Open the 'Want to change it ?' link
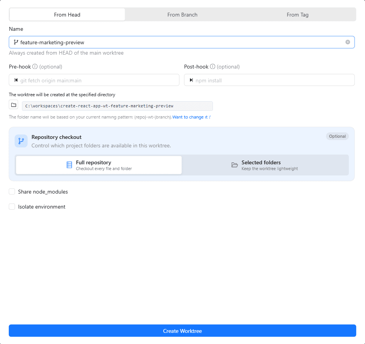The width and height of the screenshot is (365, 344). click(x=191, y=117)
